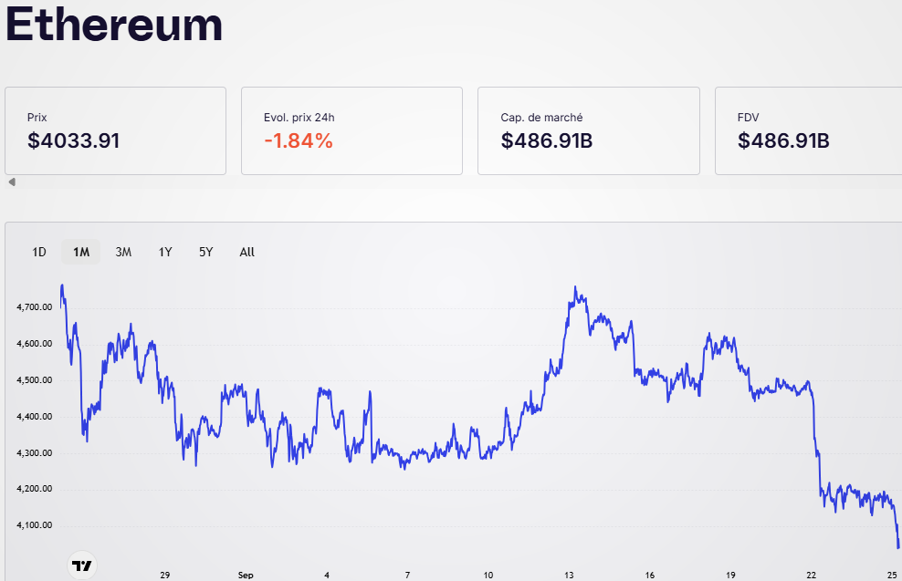The image size is (902, 581).
Task: Click the $4033.91 price value
Action: click(x=74, y=141)
